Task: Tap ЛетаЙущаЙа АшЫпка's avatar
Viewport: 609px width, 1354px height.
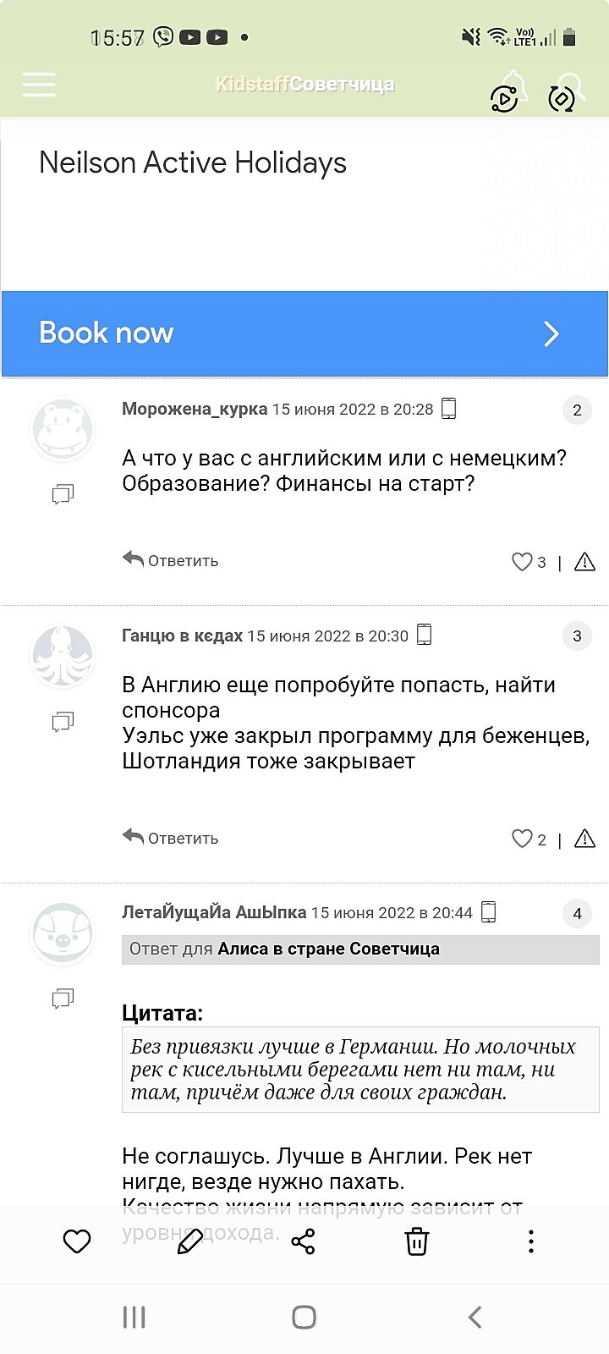Action: click(x=63, y=933)
